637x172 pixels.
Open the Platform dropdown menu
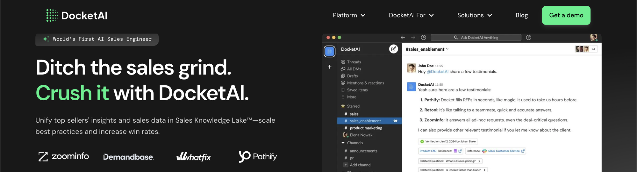pyautogui.click(x=349, y=15)
